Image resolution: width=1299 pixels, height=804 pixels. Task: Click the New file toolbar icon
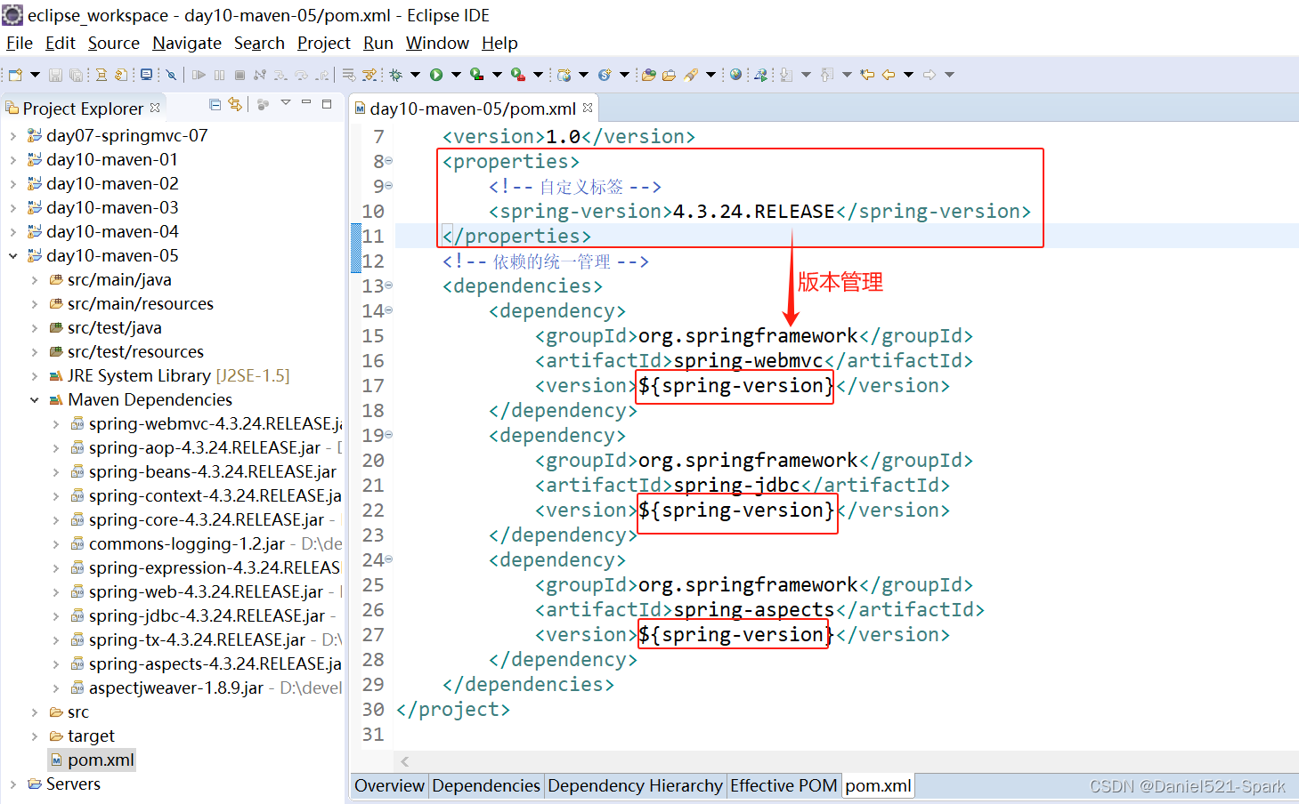pos(15,75)
